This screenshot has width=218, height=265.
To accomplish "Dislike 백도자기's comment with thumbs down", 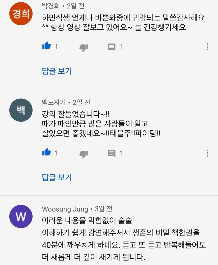I will 84,154.
